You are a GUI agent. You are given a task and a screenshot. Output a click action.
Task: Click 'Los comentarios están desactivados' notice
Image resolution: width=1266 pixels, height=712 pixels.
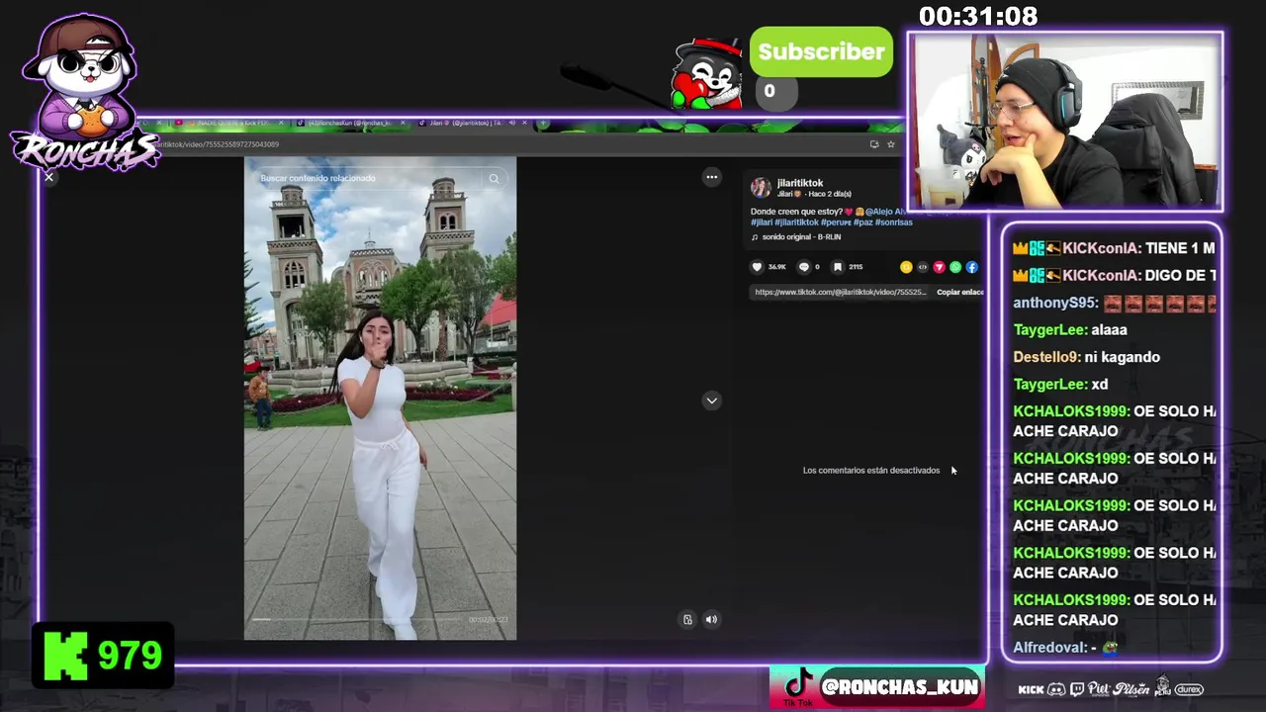click(x=871, y=471)
